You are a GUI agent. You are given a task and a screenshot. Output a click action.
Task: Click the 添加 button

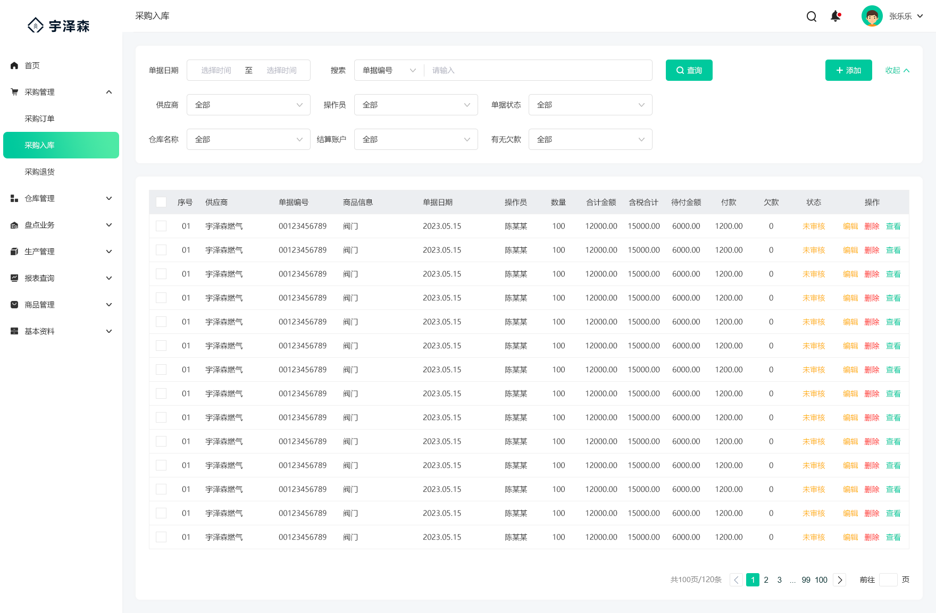(848, 70)
